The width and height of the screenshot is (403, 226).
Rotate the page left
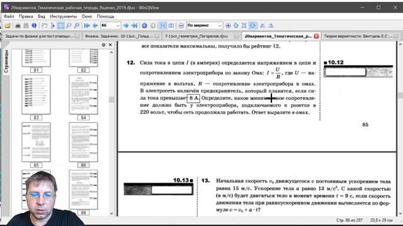[263, 26]
